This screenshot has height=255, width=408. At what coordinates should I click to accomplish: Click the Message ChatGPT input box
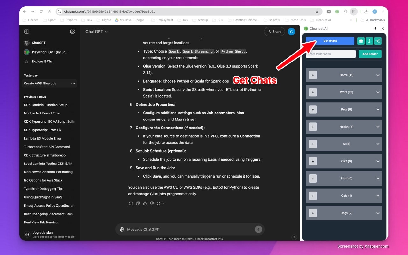coord(190,229)
